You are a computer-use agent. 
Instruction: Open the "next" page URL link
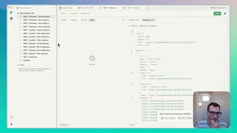pyautogui.click(x=170, y=42)
